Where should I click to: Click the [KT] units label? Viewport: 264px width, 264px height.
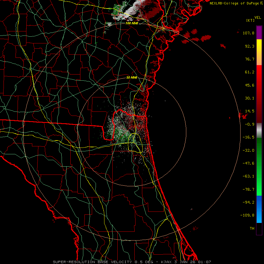(x=251, y=20)
